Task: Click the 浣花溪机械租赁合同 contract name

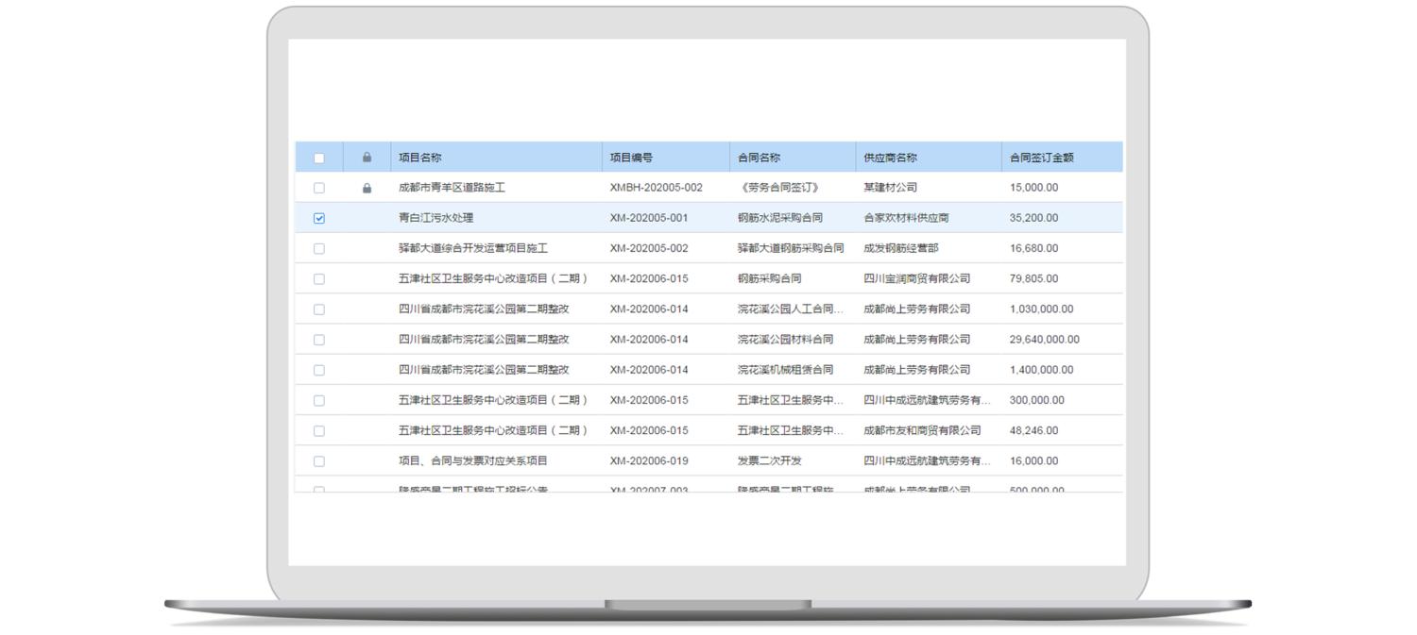Action: 785,370
